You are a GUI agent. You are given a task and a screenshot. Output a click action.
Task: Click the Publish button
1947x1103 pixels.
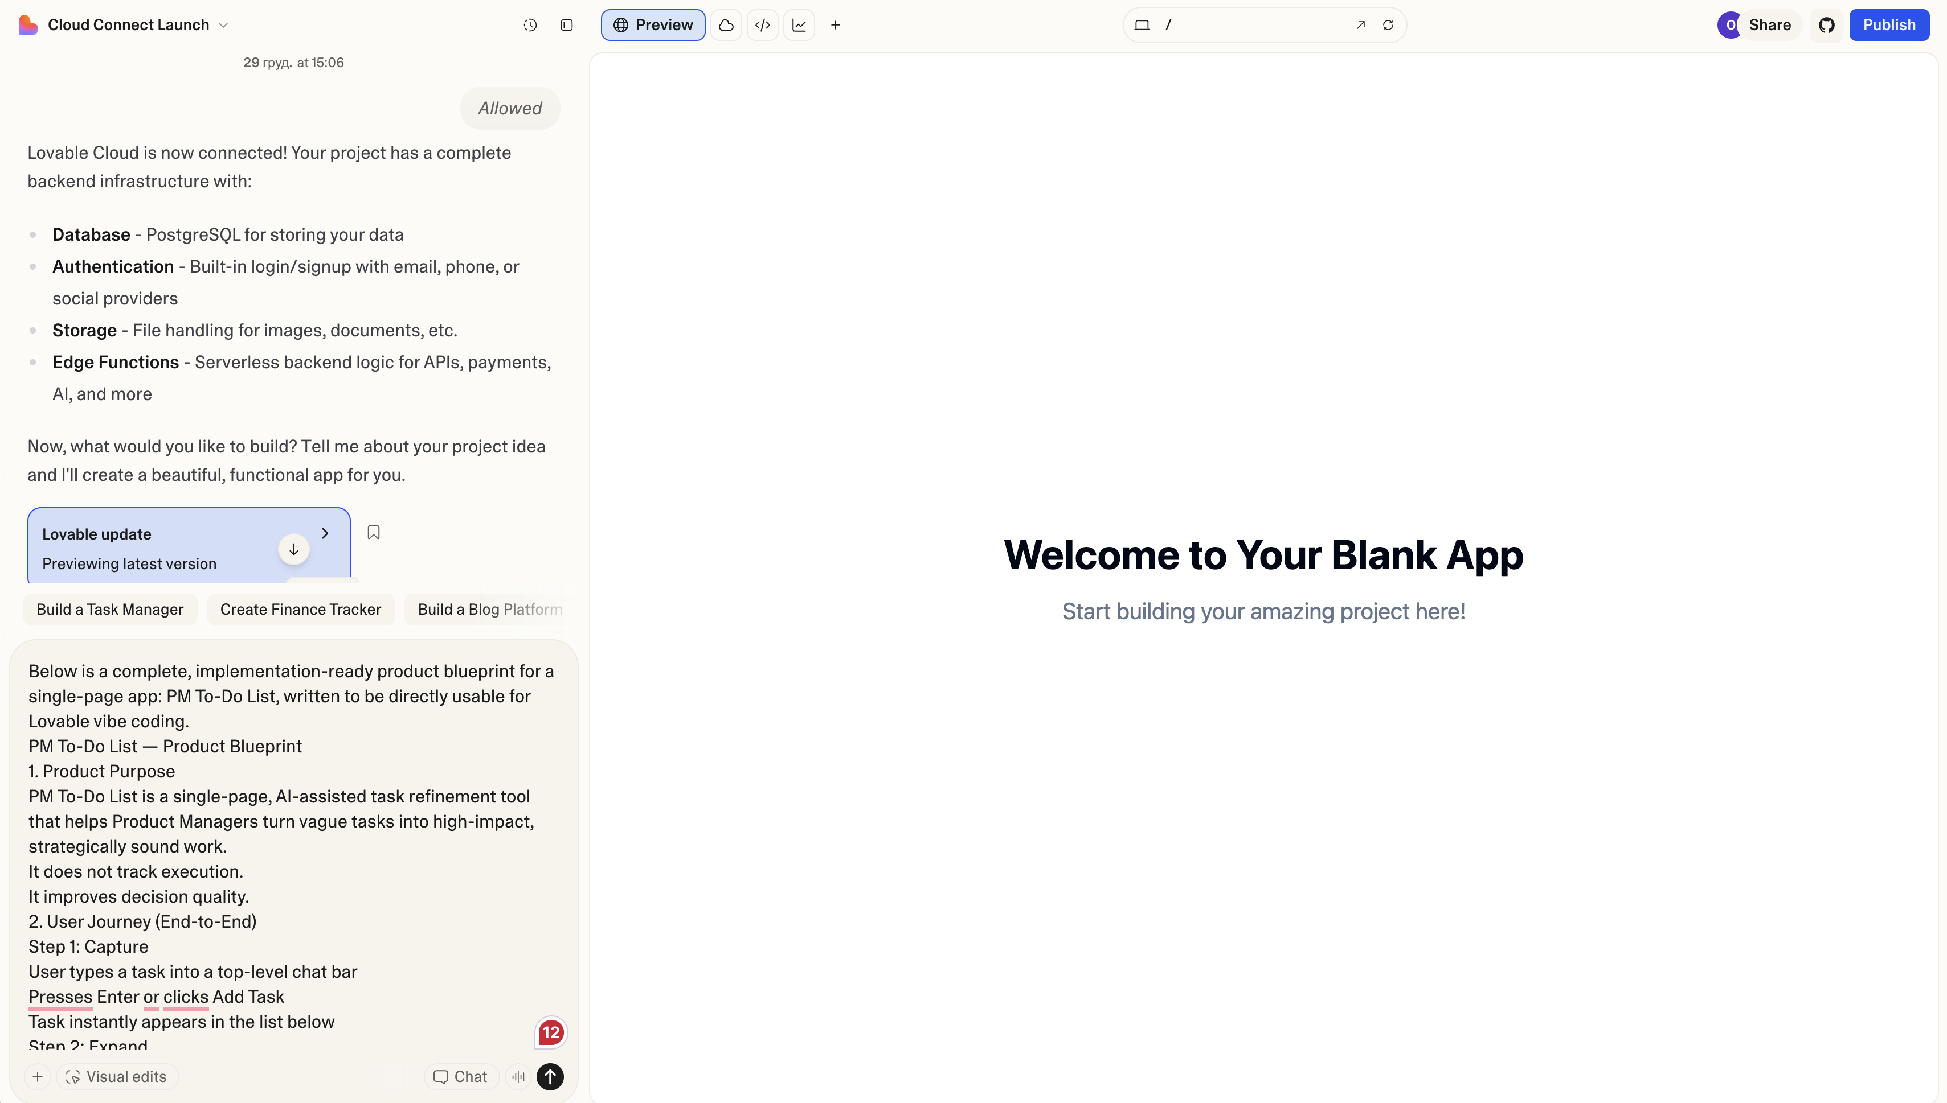(1889, 25)
